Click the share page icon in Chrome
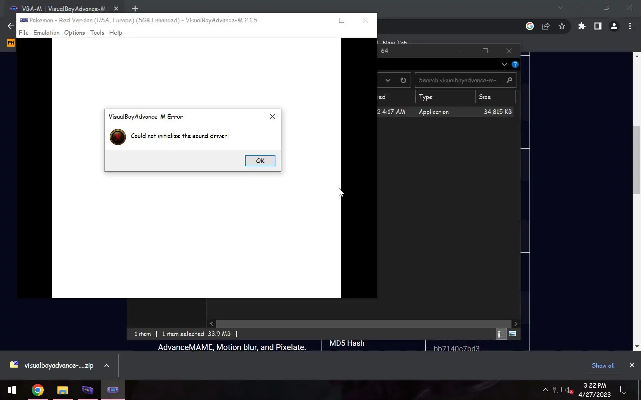The height and width of the screenshot is (400, 641). pos(546,26)
